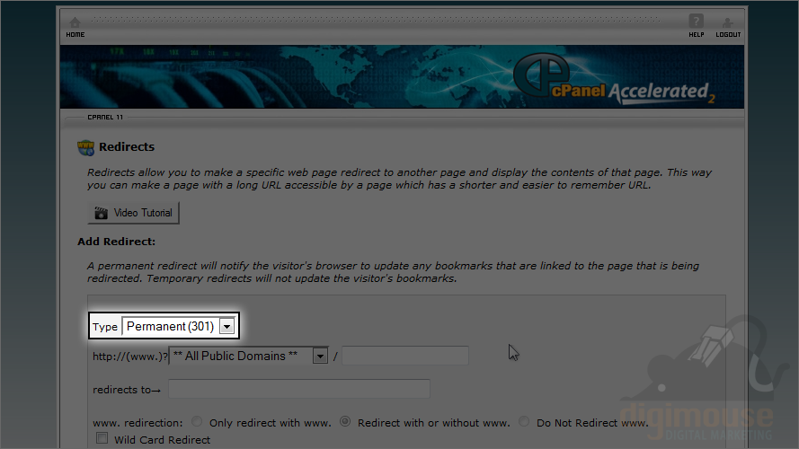Go to HOME menu label
The width and height of the screenshot is (799, 449).
click(x=75, y=35)
